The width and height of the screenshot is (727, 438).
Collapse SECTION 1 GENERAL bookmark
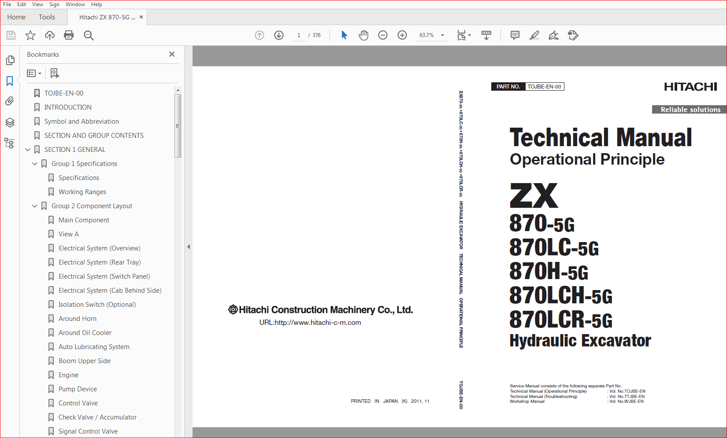[28, 150]
